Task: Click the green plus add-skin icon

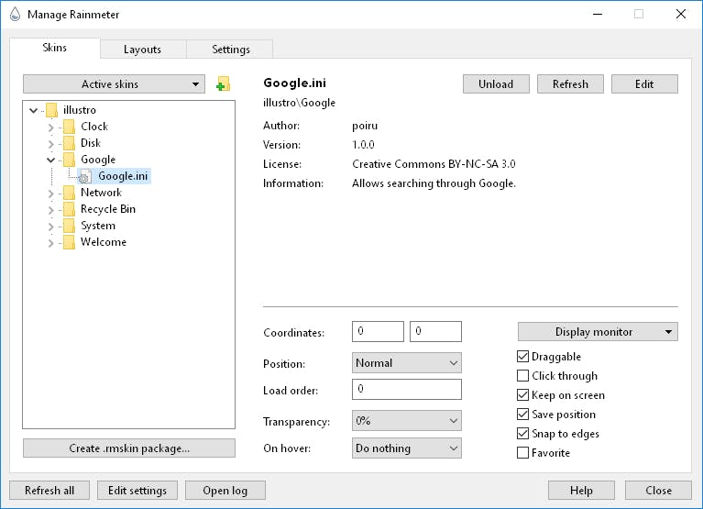Action: pyautogui.click(x=222, y=84)
